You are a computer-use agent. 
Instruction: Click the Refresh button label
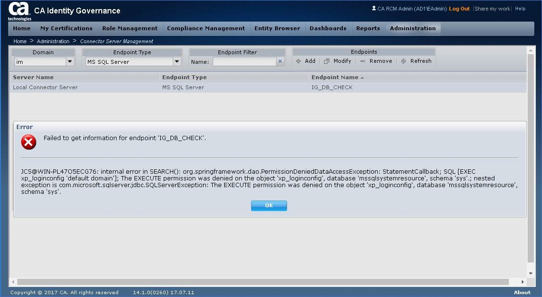tap(421, 61)
